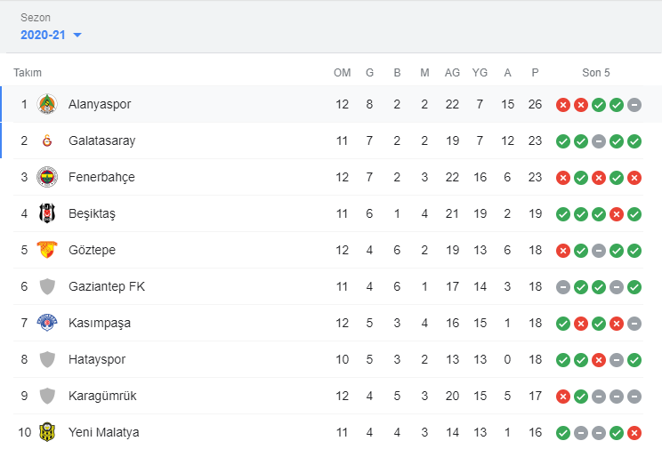Click the Takım column header
Screen dimensions: 662x449
[x=28, y=73]
